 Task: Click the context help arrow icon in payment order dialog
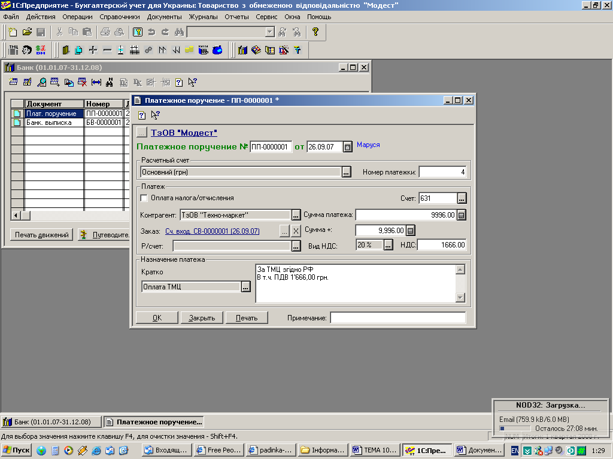(155, 115)
